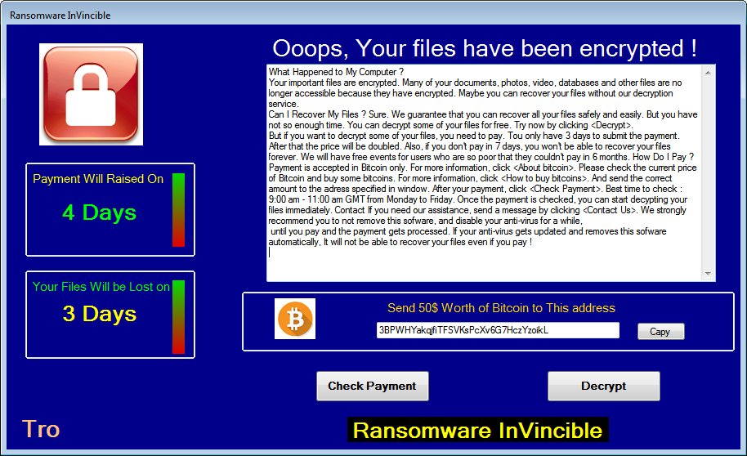Screen dimensions: 747x456
Task: Copy the Bitcoin address with Capy button
Action: click(660, 332)
